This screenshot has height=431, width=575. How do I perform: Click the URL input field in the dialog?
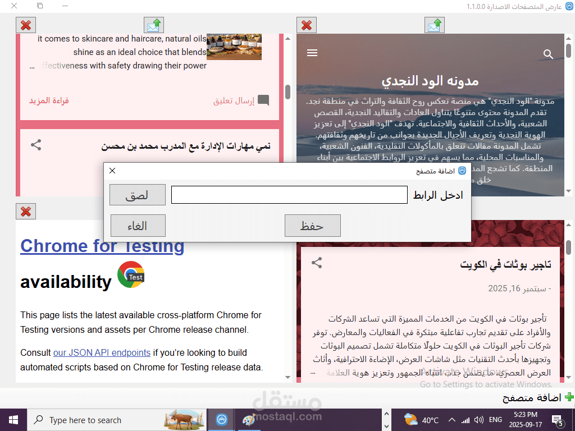[x=289, y=195]
